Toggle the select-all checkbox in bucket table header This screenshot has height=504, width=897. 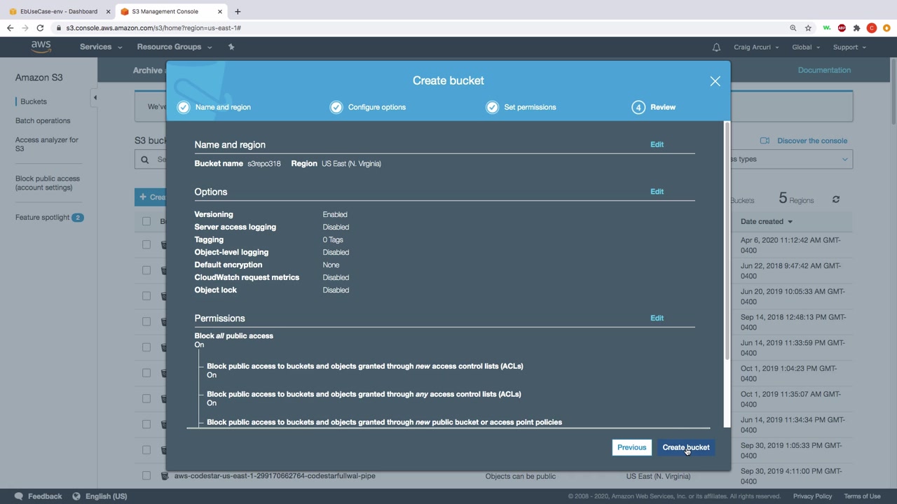pyautogui.click(x=146, y=221)
